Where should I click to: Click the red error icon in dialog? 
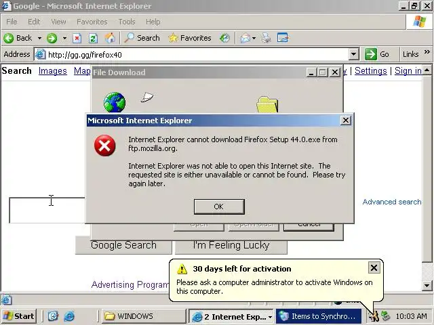(x=104, y=146)
